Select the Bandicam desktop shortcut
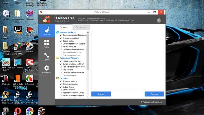 30,31
